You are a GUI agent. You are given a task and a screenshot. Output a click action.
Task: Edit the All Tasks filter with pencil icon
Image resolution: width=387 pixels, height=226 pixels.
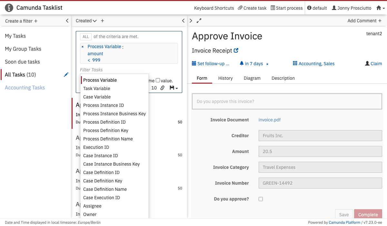point(66,75)
